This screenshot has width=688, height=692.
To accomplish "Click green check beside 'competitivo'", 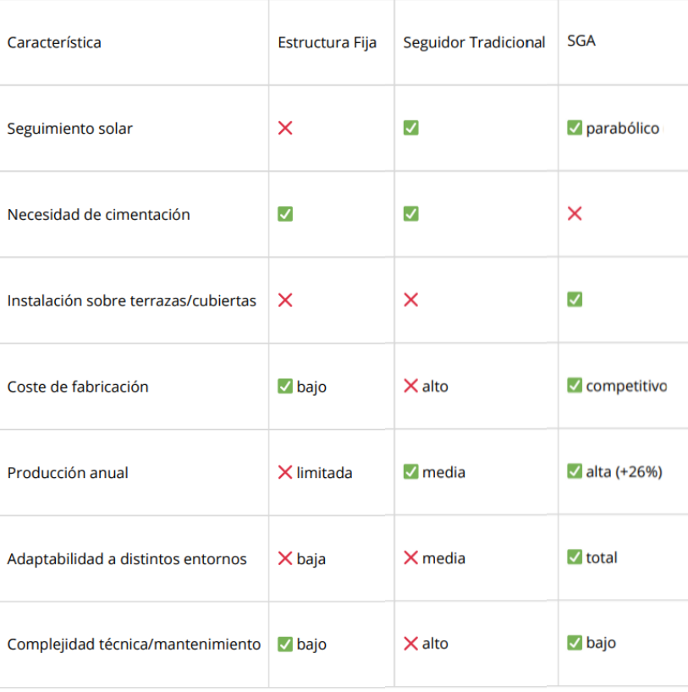I will [575, 386].
